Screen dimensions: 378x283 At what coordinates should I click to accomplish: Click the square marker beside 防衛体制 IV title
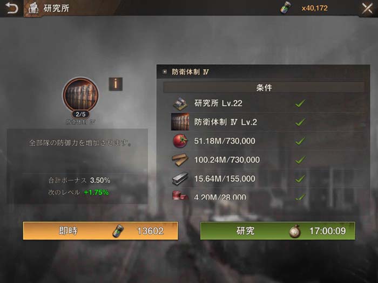(165, 72)
